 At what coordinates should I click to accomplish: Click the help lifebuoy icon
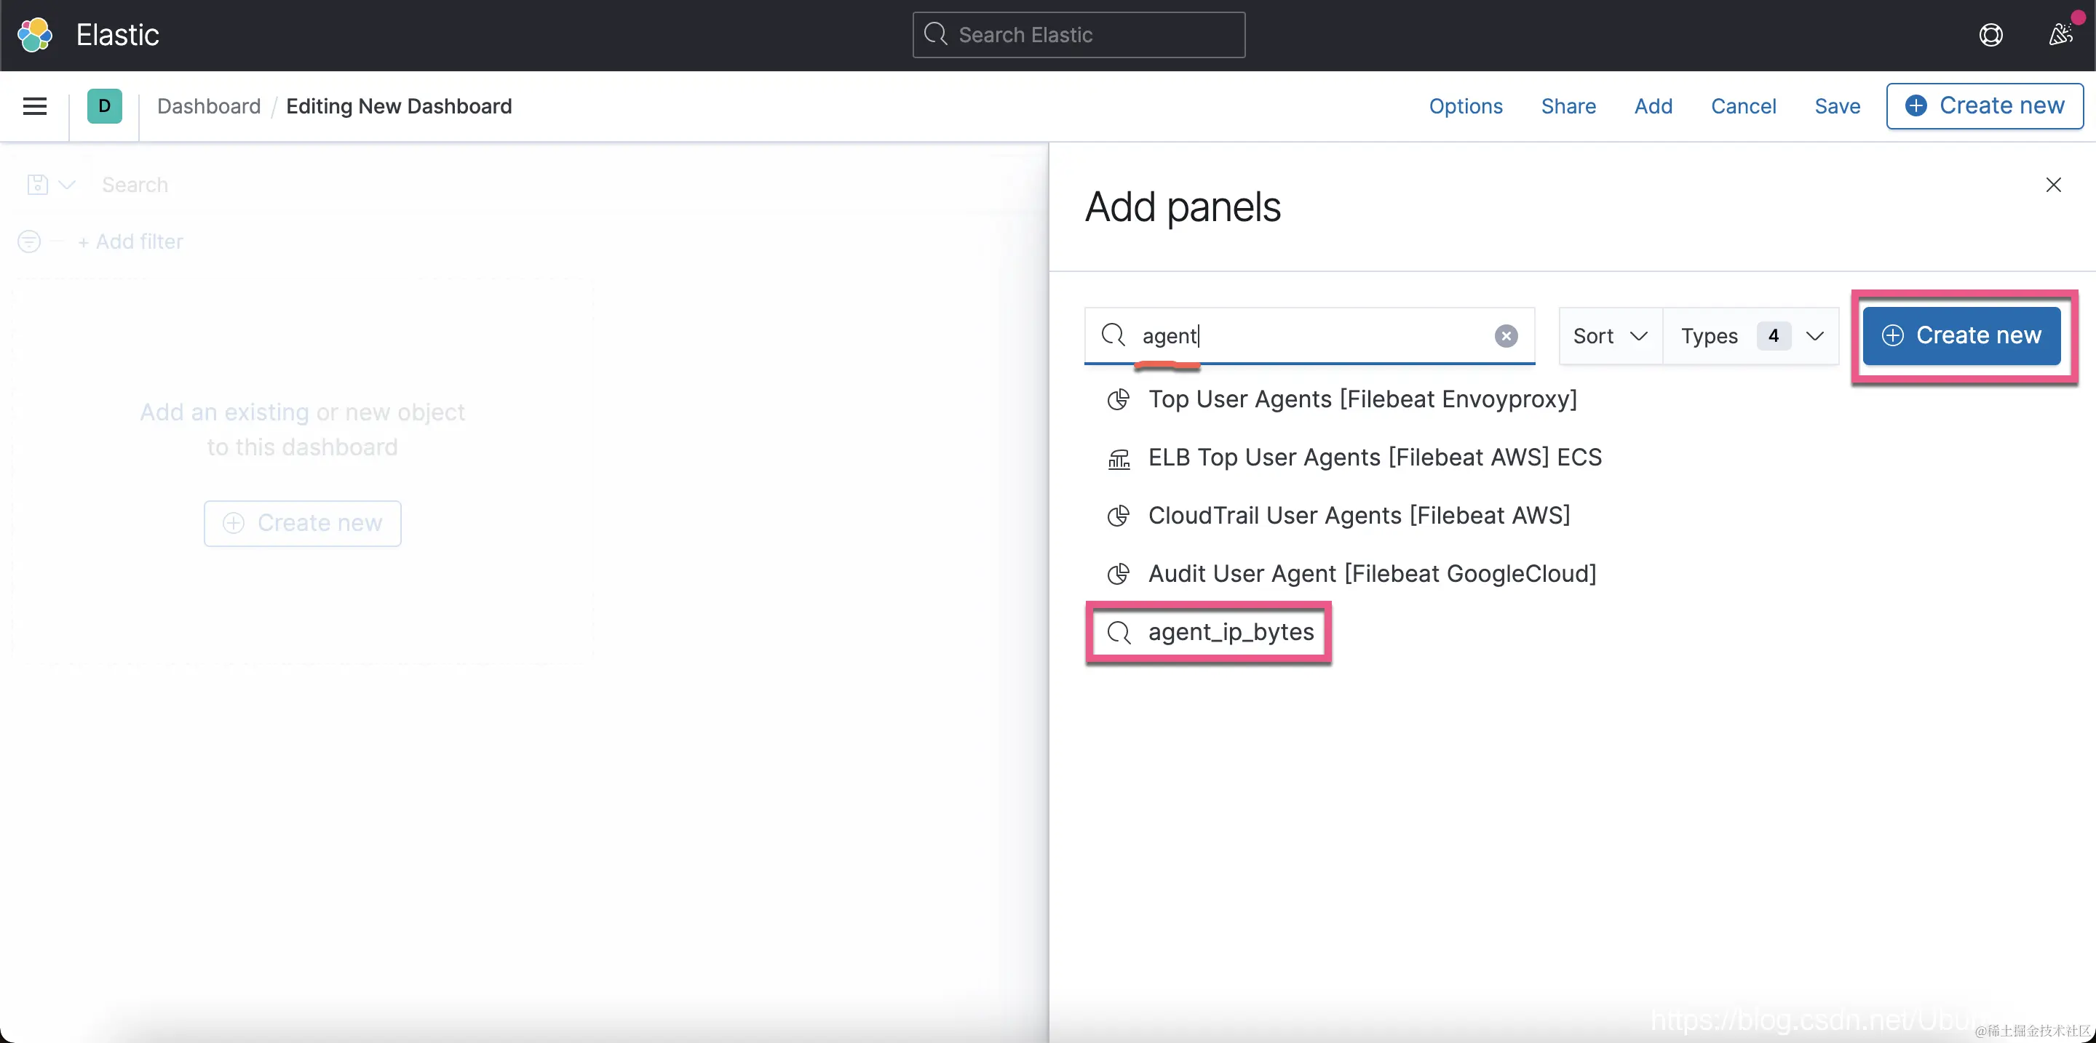pos(1990,35)
